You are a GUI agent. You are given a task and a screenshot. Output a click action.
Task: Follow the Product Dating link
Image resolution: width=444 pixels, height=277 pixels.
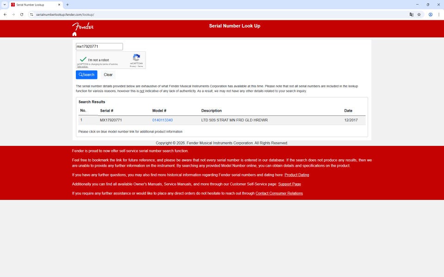pyautogui.click(x=296, y=175)
